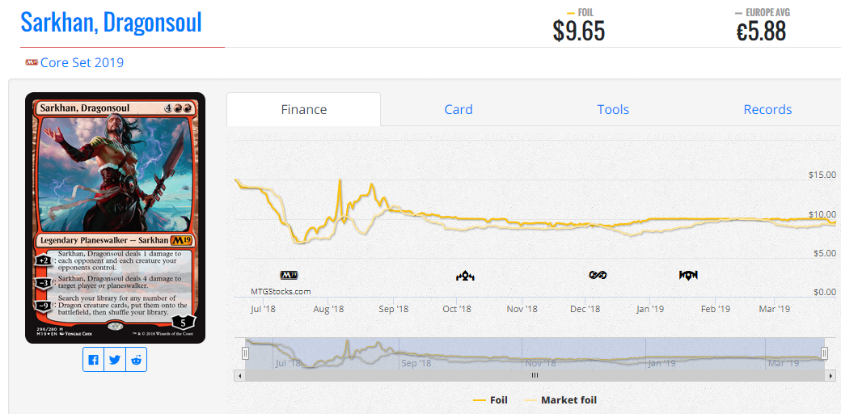
Task: Click the EUROPE AVG price €5.88
Action: coord(761,32)
